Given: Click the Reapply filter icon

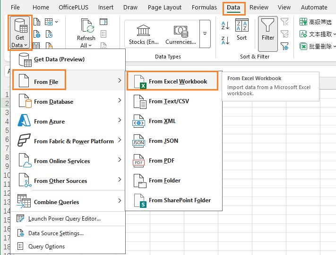Looking at the screenshot, I should 284,34.
